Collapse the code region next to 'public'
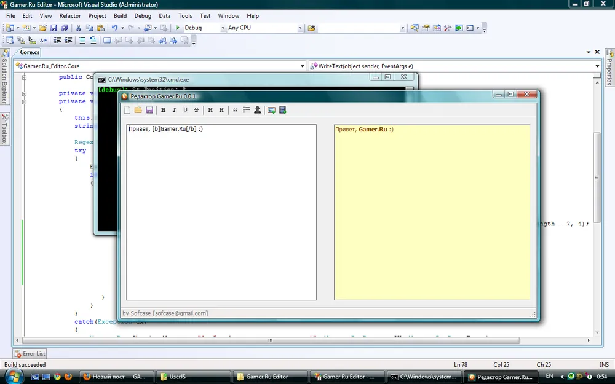The image size is (615, 384). click(x=25, y=77)
